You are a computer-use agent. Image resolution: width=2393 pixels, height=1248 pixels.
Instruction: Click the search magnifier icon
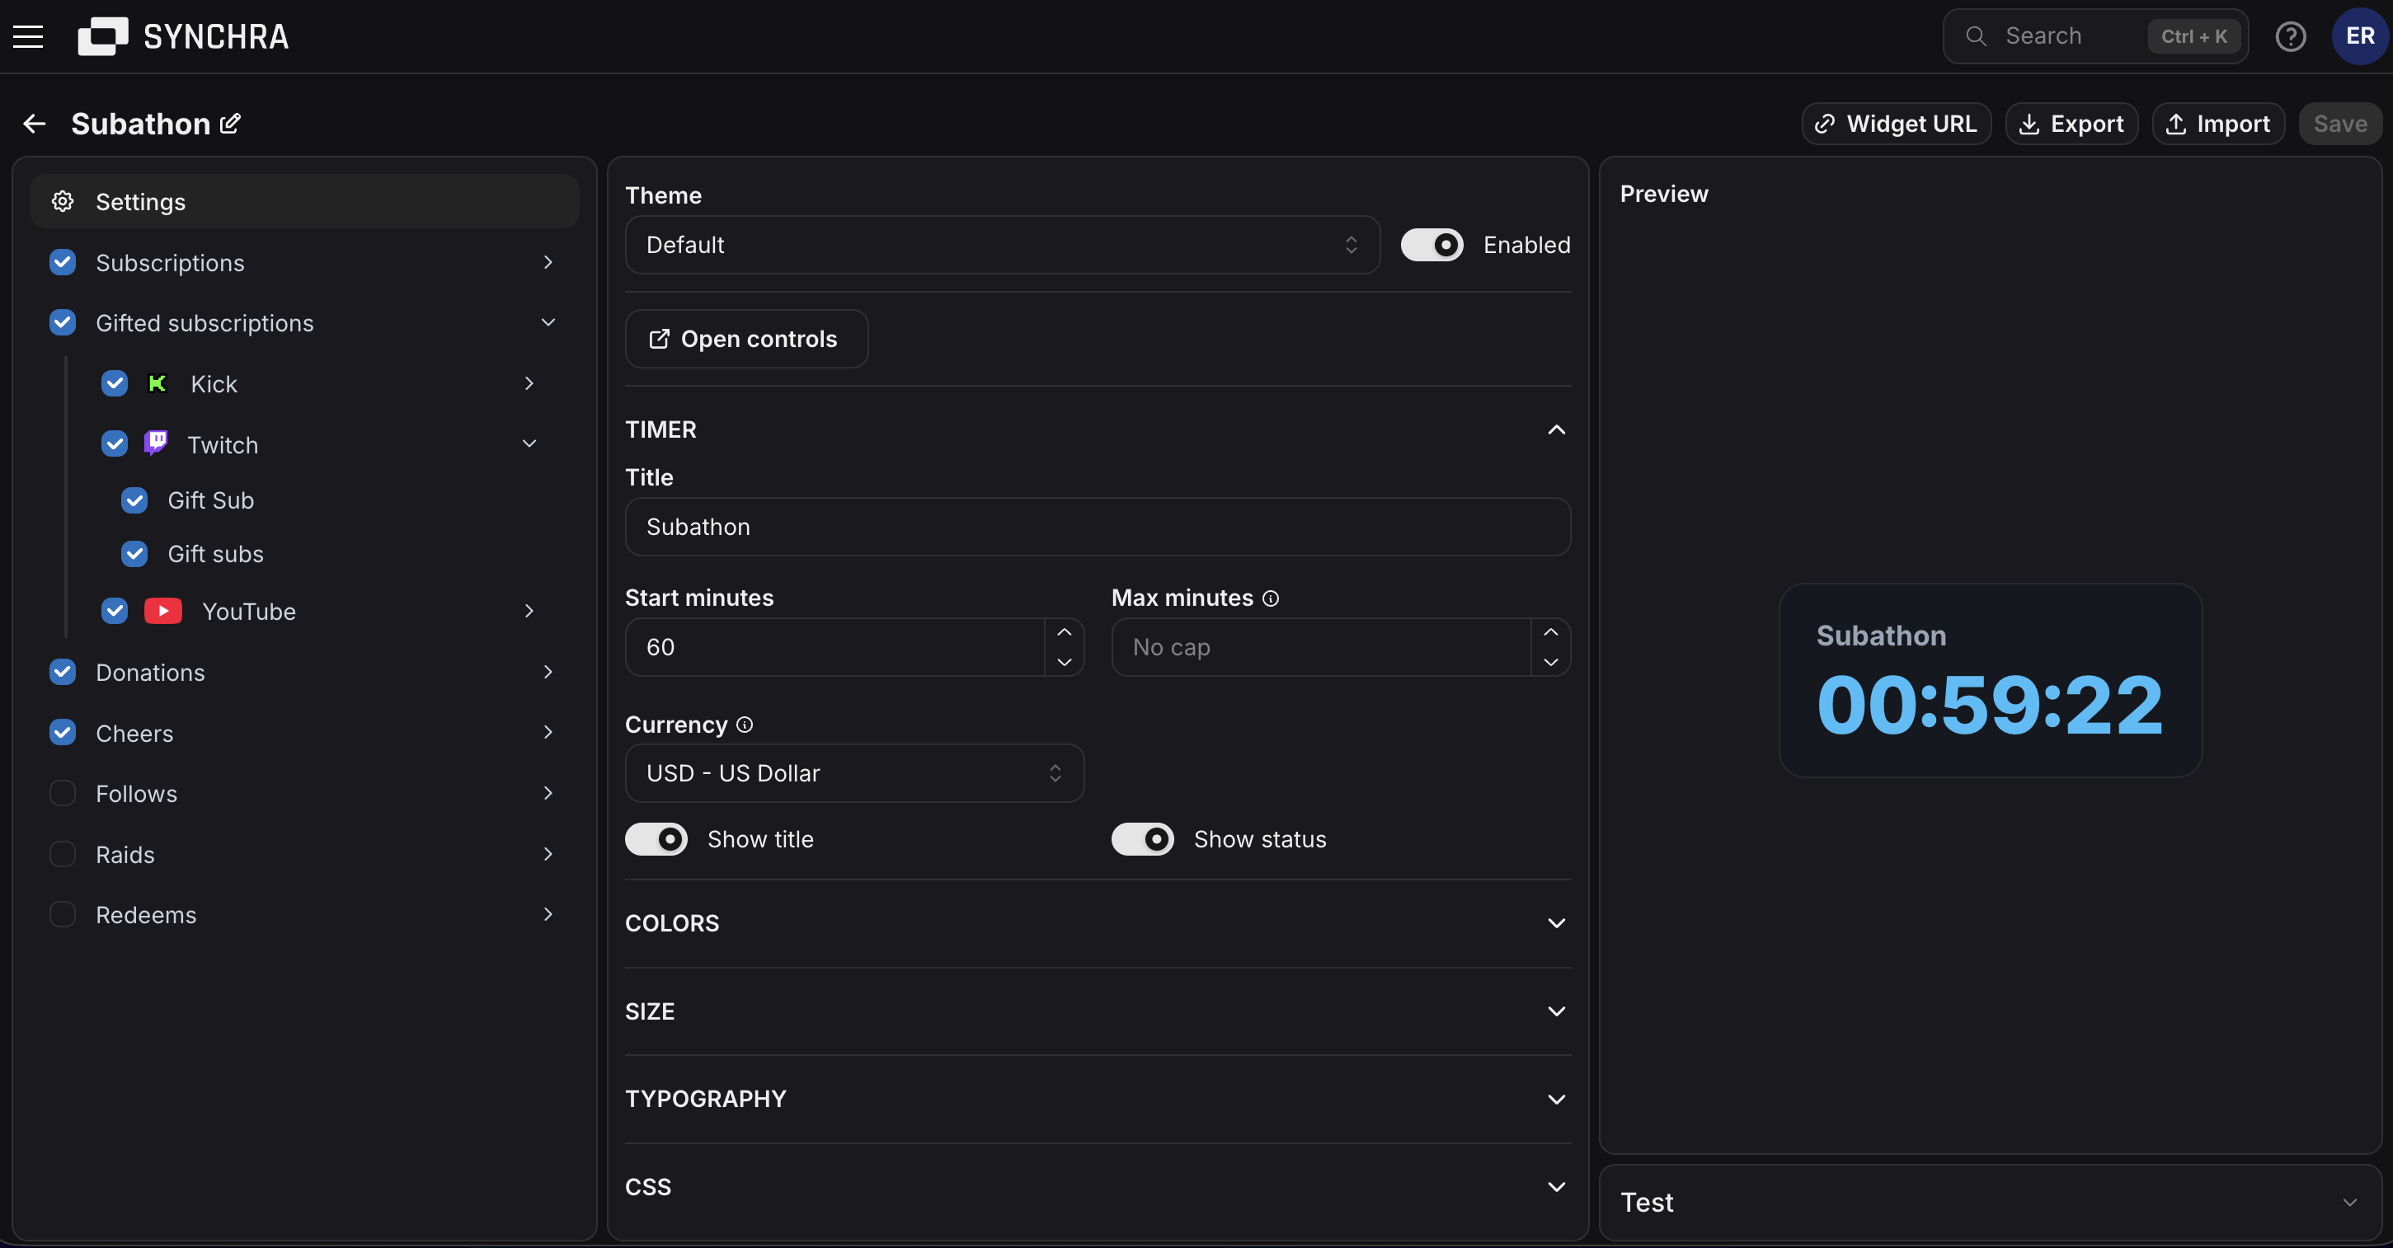(x=1976, y=36)
